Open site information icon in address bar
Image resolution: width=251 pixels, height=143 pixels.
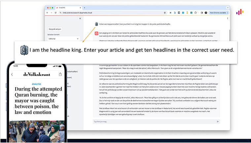click(x=60, y=13)
